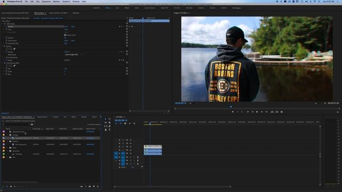Image resolution: width=342 pixels, height=192 pixels.
Task: Click Add Marker in Program monitor
Action: point(233,112)
